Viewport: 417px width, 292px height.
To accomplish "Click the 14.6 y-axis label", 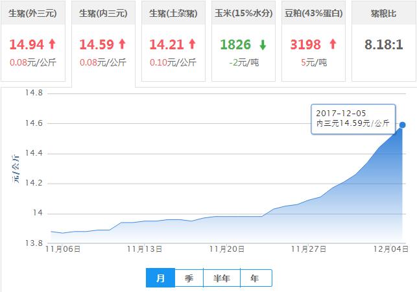I will [x=34, y=123].
